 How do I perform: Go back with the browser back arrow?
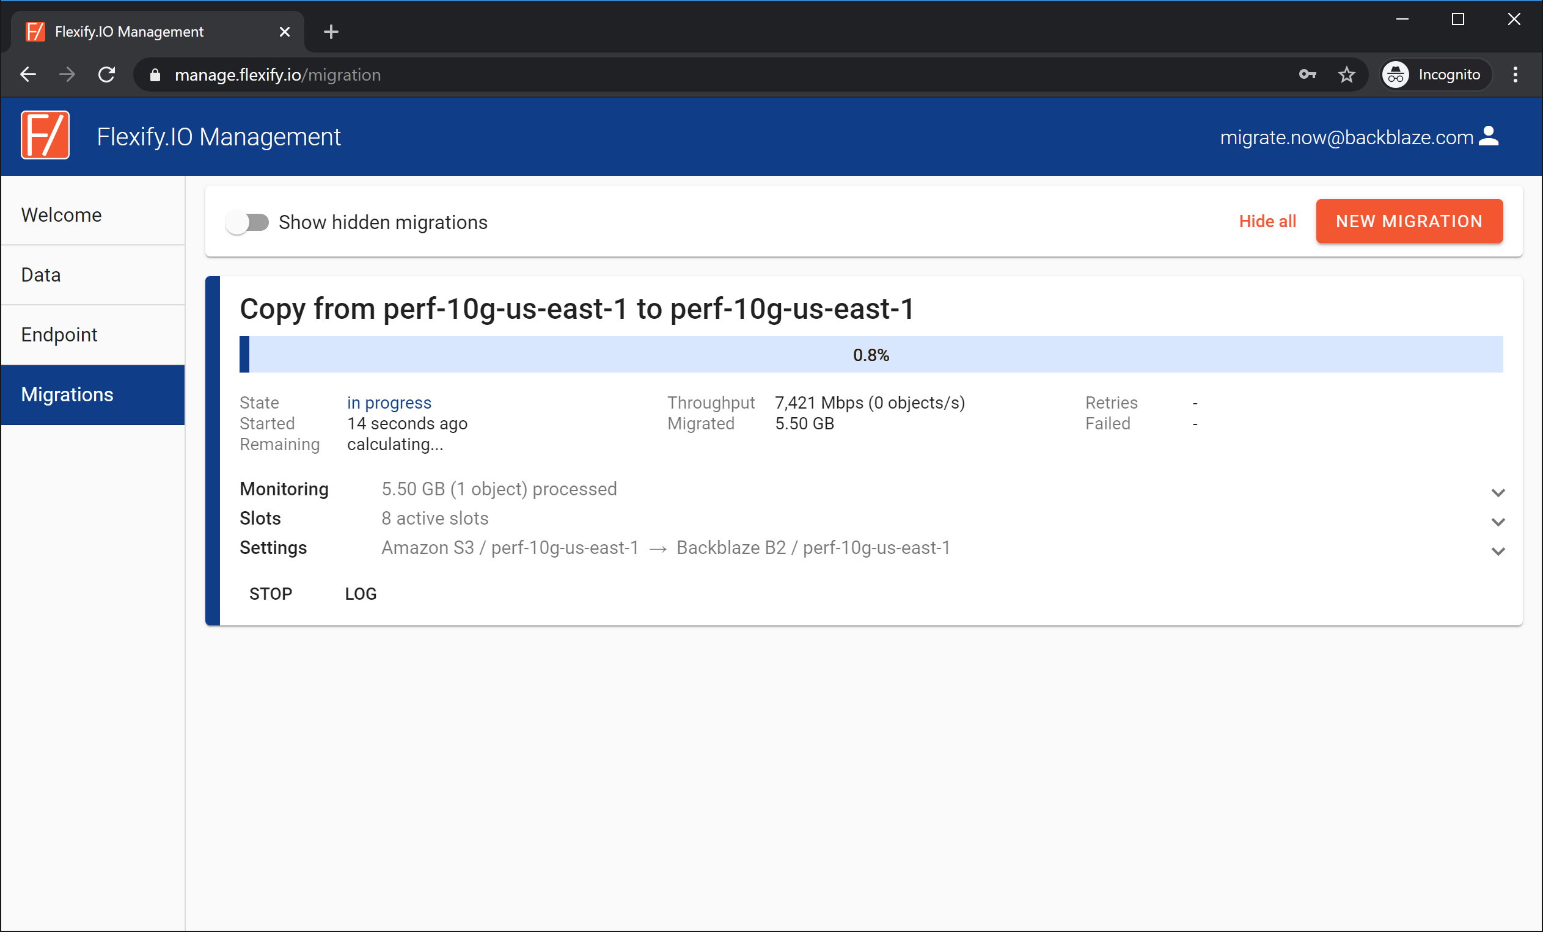pos(28,75)
